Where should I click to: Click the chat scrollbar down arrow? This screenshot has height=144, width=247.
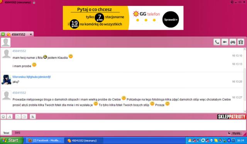pos(245,111)
